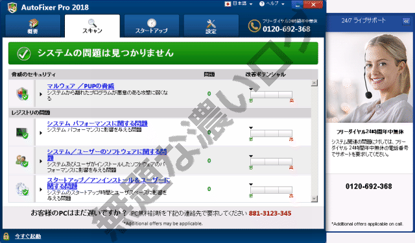Image resolution: width=415 pixels, height=243 pixels.
Task: Click the support panel number 0120-692-368
Action: [369, 186]
